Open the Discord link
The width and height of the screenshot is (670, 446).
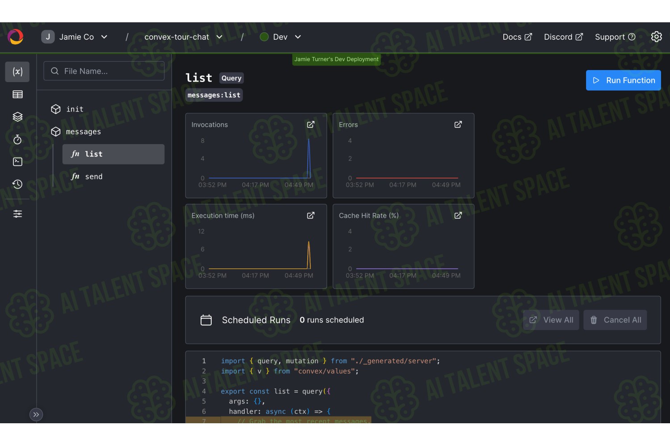(563, 37)
